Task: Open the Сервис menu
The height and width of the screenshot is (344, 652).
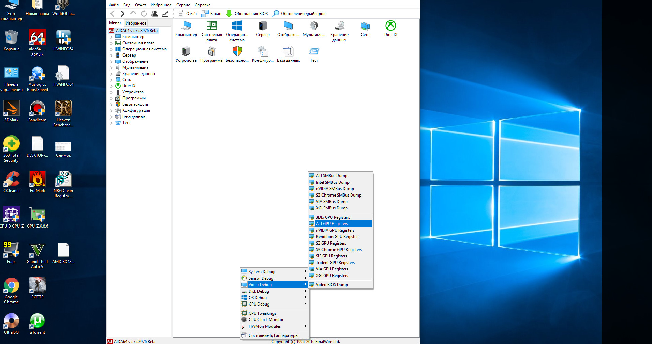Action: click(183, 5)
